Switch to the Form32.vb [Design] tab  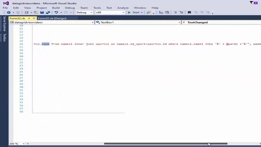click(52, 18)
